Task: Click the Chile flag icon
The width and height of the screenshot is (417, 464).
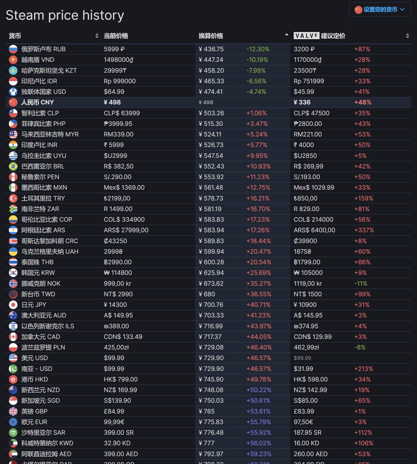Action: (13, 113)
